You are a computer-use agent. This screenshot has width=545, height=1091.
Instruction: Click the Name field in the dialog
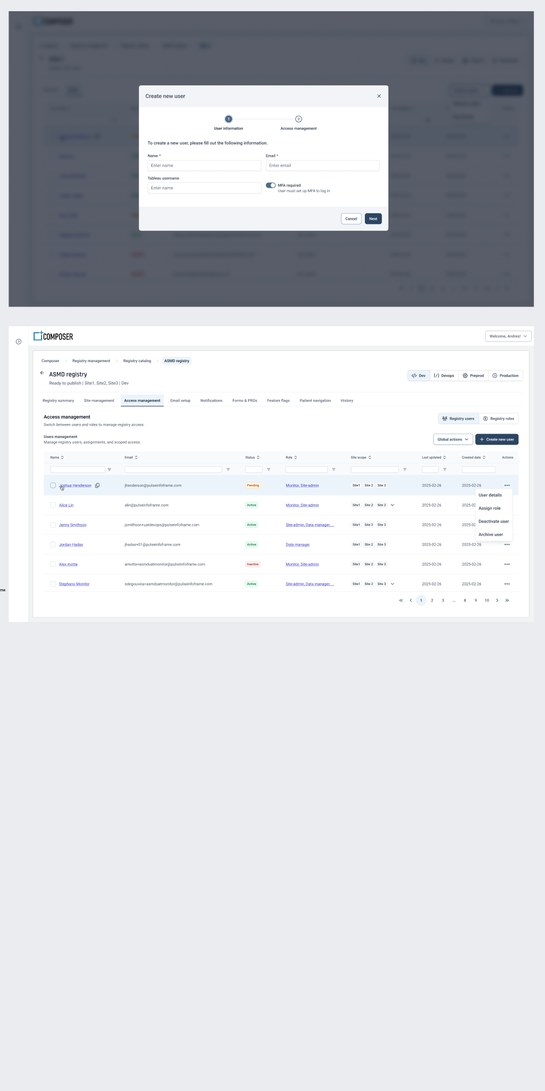(x=205, y=166)
